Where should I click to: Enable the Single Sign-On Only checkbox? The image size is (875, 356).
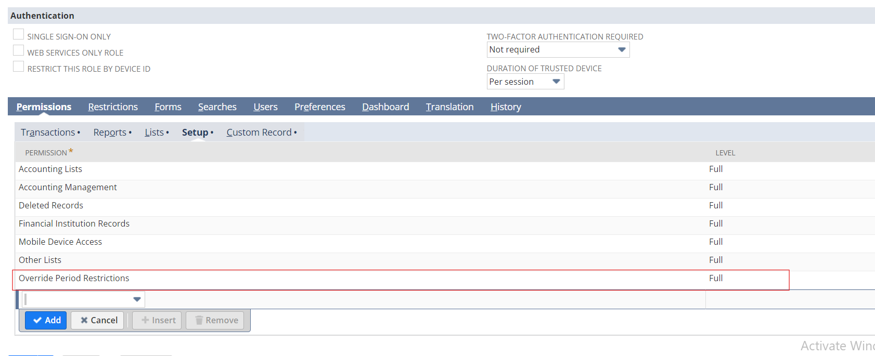pos(19,35)
